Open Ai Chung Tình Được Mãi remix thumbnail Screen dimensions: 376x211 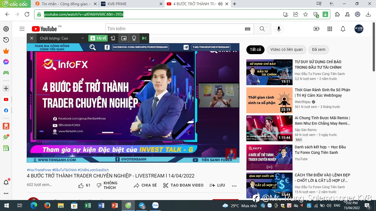(x=269, y=128)
